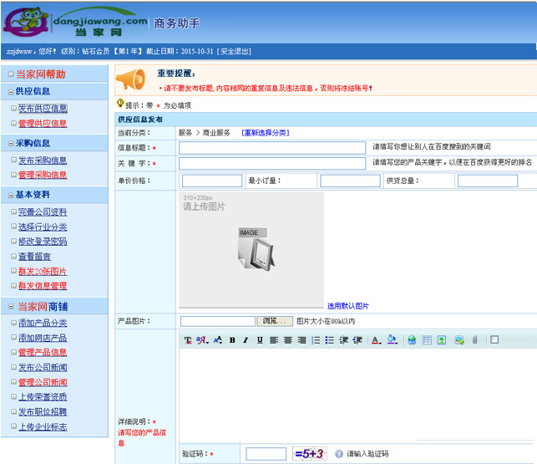Collapse the 基本资料 sidebar section

coord(11,196)
